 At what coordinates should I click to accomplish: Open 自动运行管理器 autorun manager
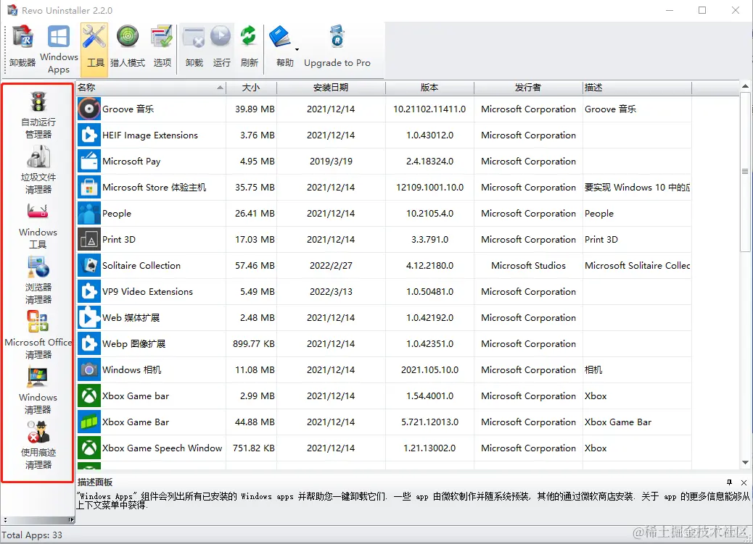(x=38, y=114)
